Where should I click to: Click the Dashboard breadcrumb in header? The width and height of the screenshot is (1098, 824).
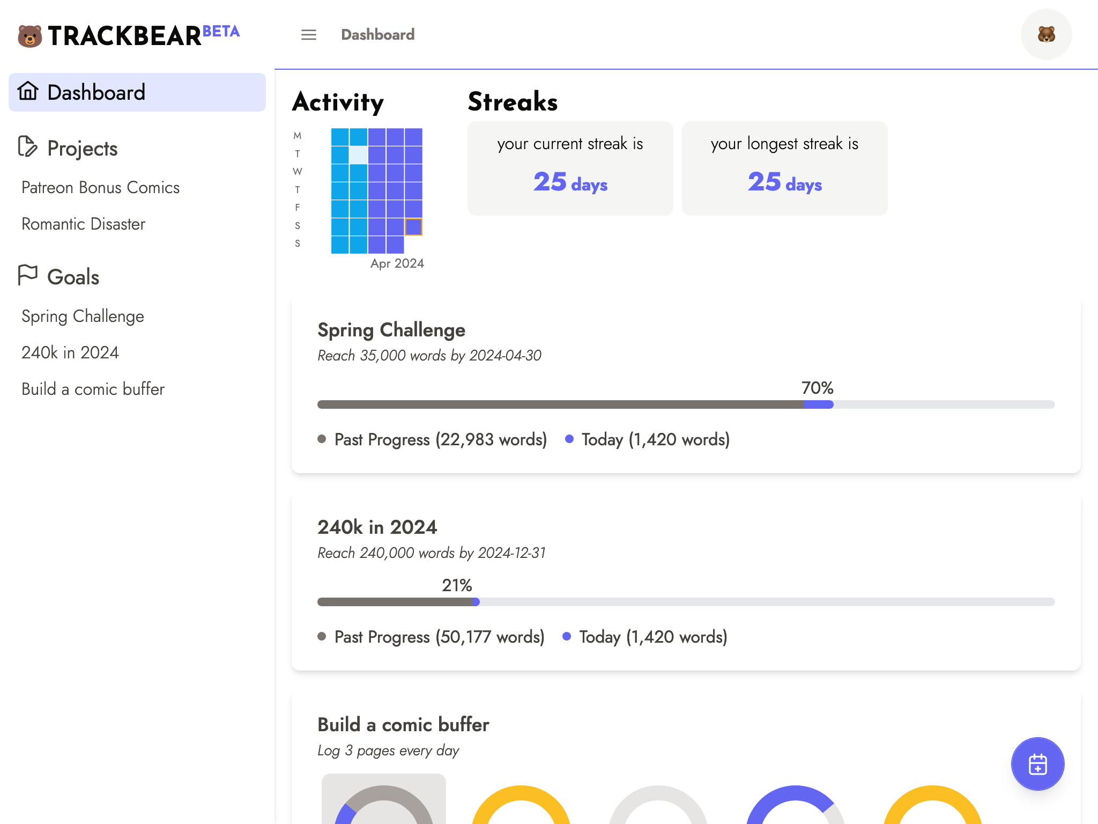[x=378, y=35]
